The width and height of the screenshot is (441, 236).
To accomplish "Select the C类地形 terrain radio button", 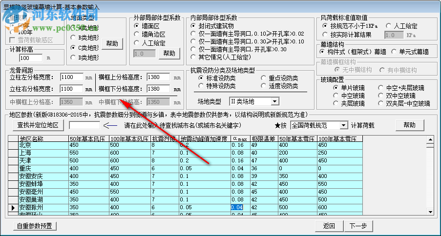I will click(74, 48).
